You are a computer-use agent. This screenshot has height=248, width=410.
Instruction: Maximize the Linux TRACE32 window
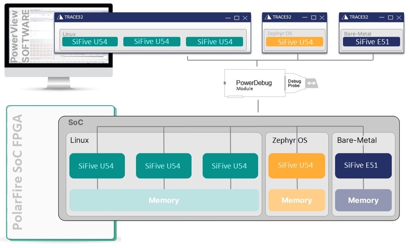[237, 18]
